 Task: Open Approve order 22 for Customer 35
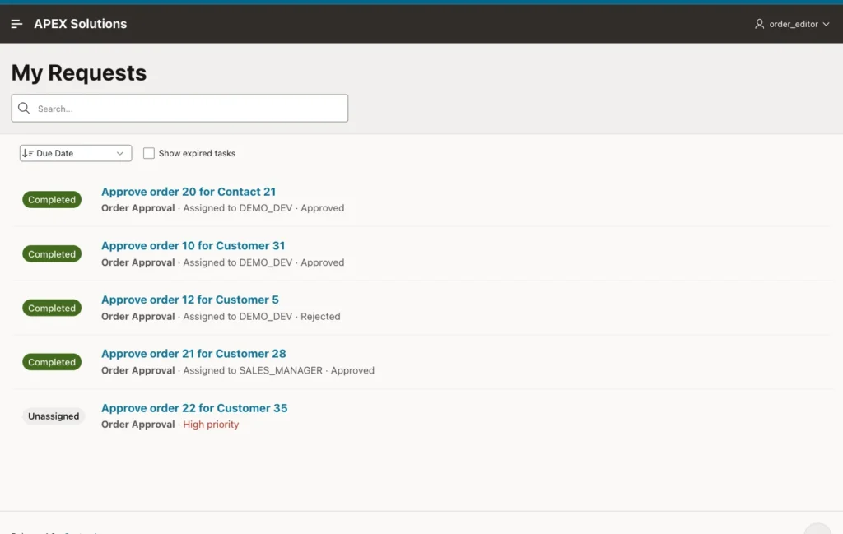point(194,408)
